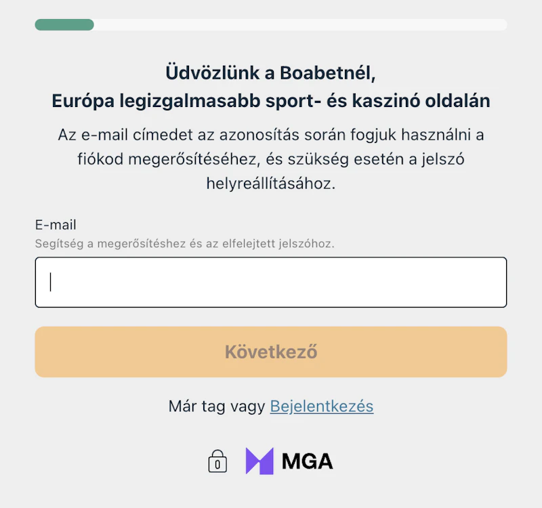Click the unfilled part of progress bar
This screenshot has height=508, width=542.
pyautogui.click(x=300, y=25)
